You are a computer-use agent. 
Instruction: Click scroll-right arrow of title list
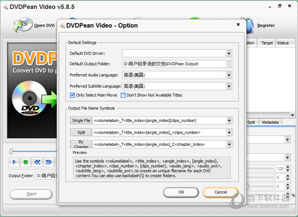(293, 115)
